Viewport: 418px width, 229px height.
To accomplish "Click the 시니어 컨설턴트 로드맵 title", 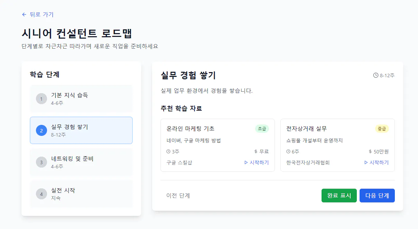I will tap(77, 34).
